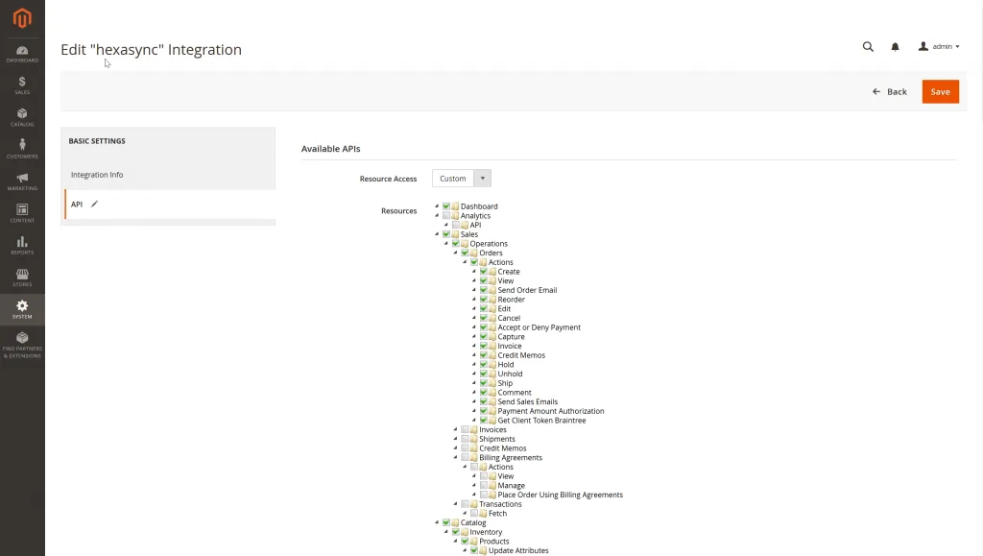The width and height of the screenshot is (983, 556).
Task: Toggle the Shipments checkbox
Action: coord(466,439)
